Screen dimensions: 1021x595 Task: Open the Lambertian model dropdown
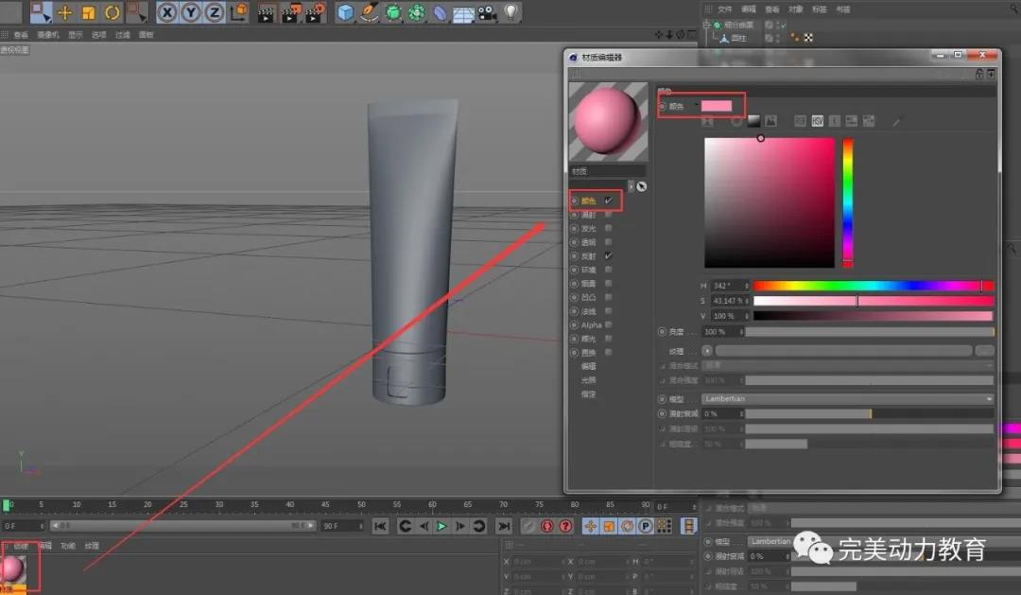847,399
